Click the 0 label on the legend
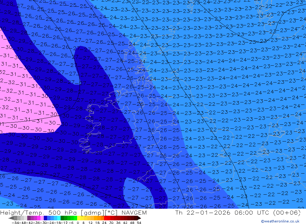 (78, 223)
